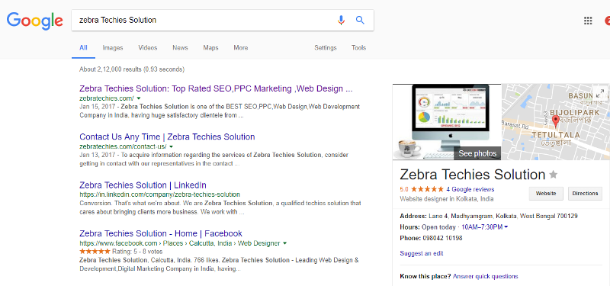Click the search box with query text
610x286 pixels.
[202, 21]
